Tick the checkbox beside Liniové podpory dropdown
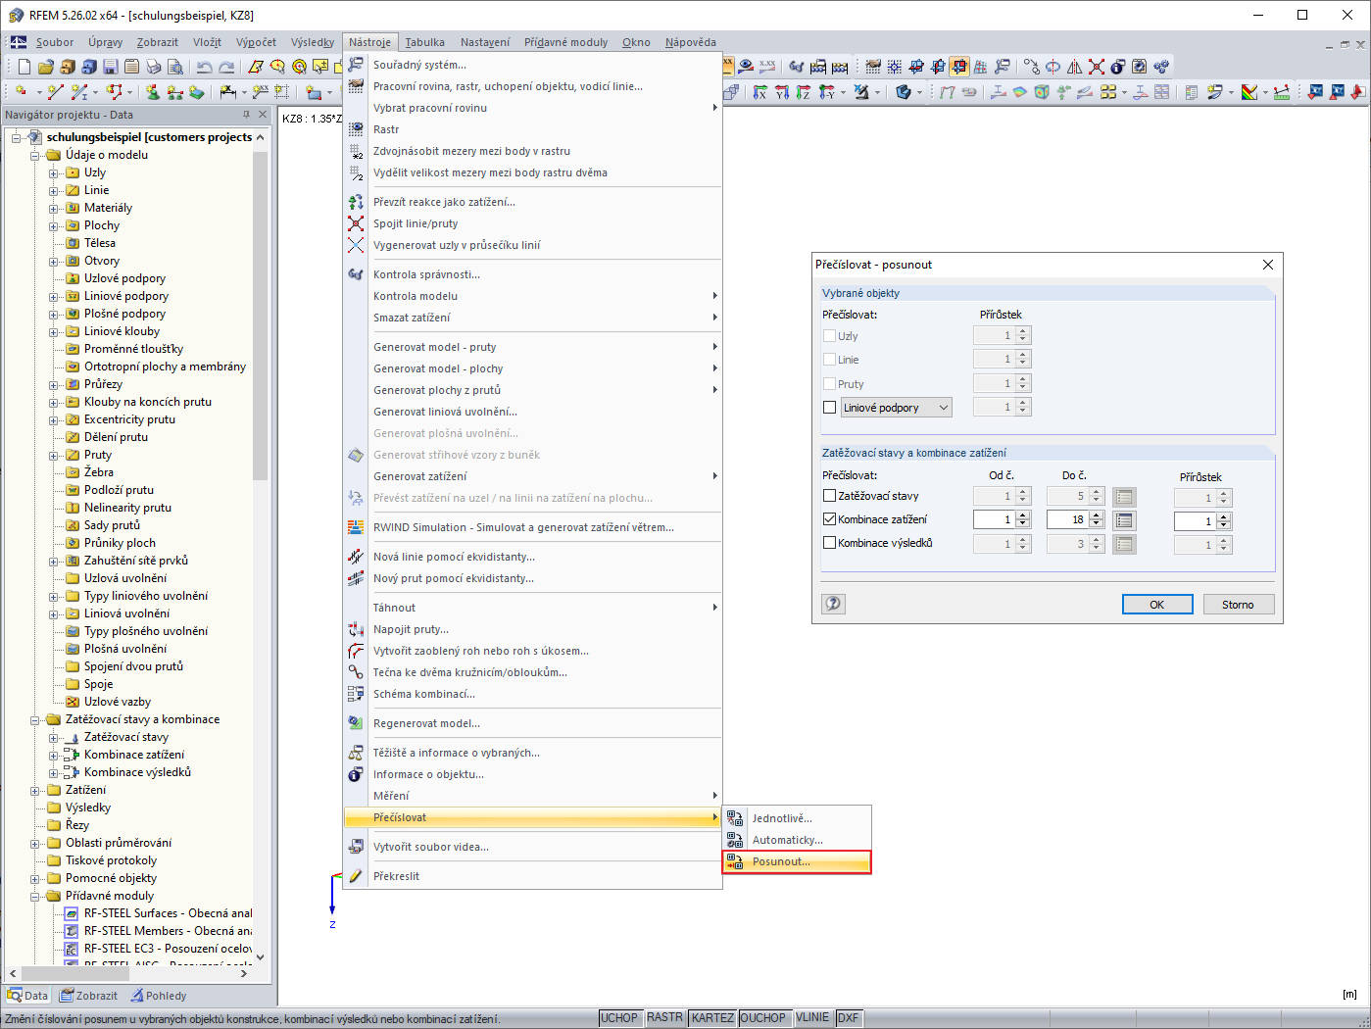Viewport: 1371px width, 1029px height. point(830,408)
